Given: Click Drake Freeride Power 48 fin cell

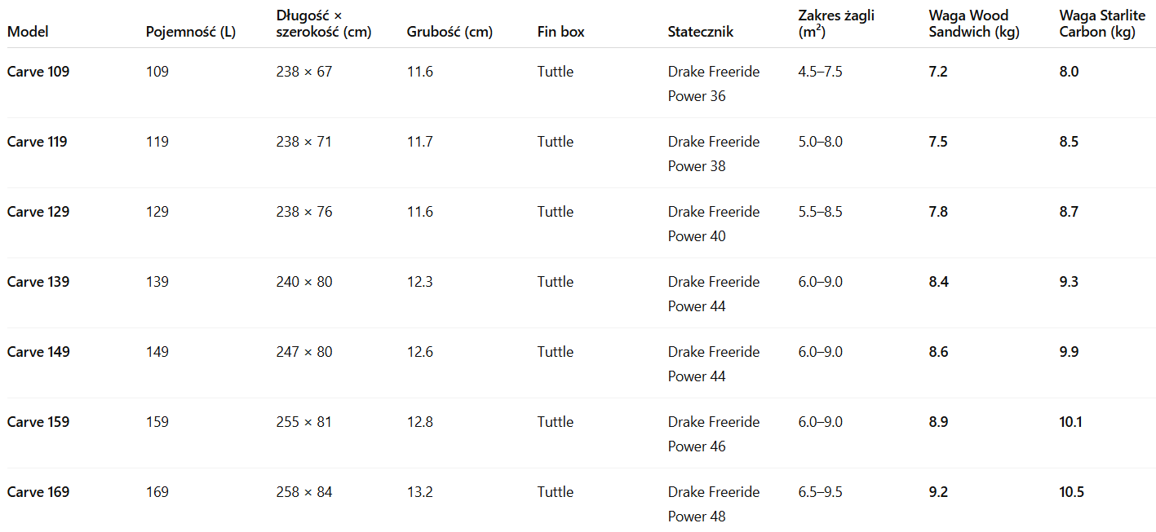Looking at the screenshot, I should click(713, 504).
